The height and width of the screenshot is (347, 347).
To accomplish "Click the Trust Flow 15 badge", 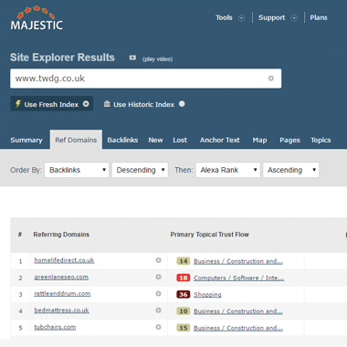I will [184, 328].
